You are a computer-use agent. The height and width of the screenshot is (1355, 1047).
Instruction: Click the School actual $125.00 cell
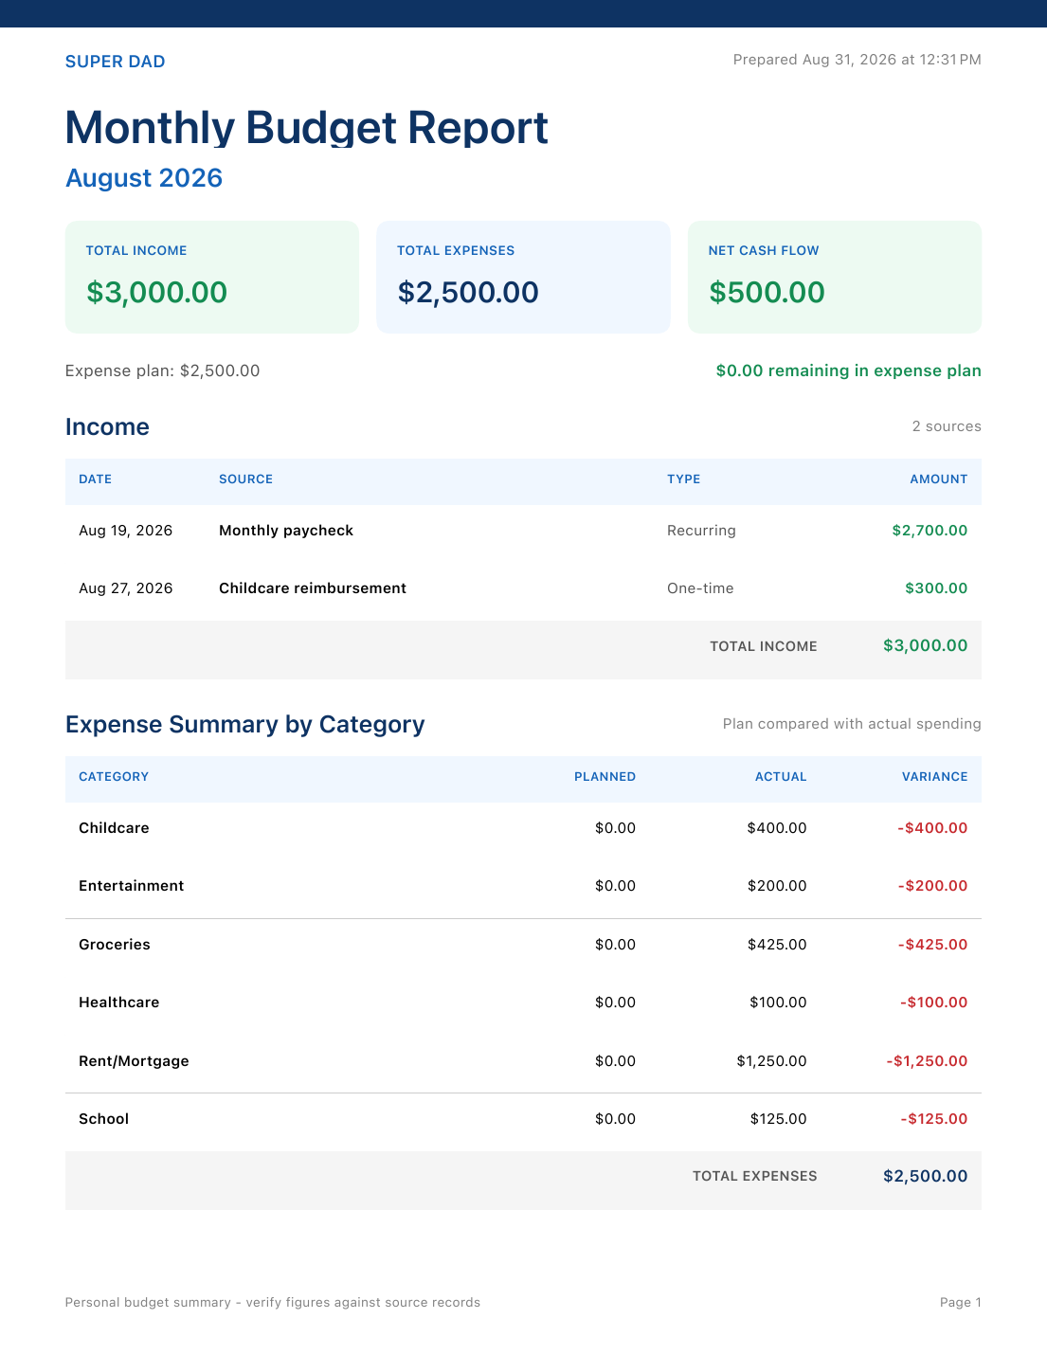(778, 1119)
